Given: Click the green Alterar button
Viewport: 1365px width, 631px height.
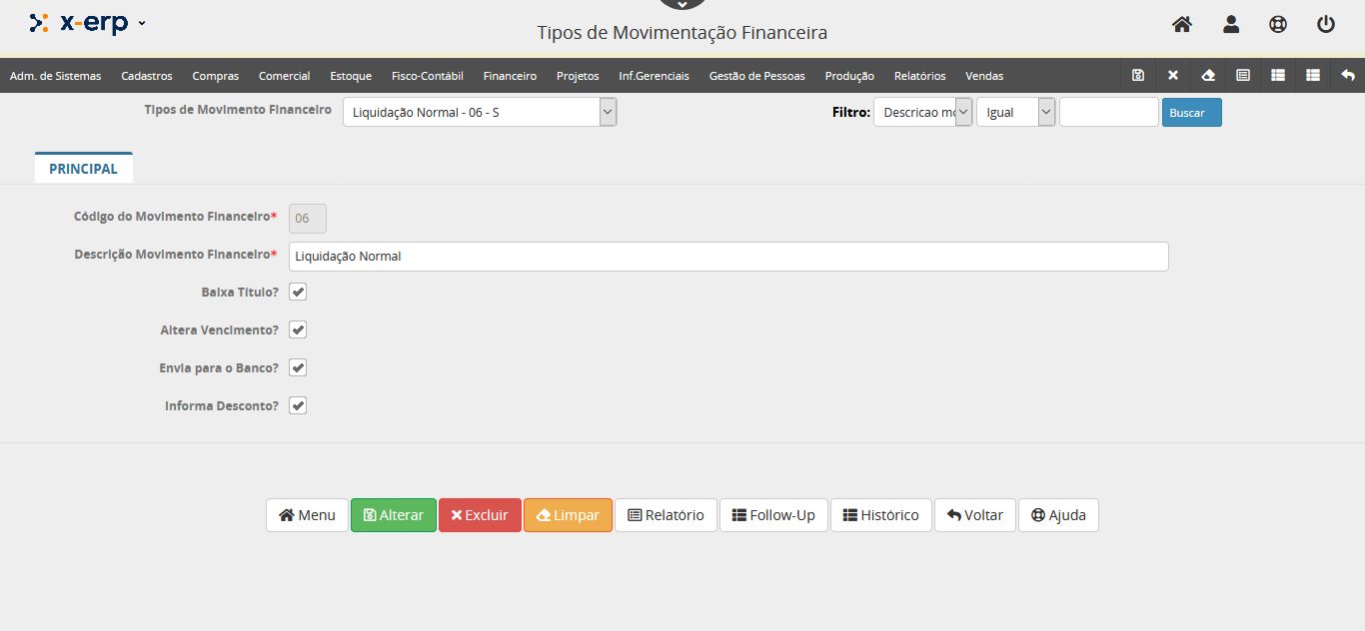Looking at the screenshot, I should point(394,515).
